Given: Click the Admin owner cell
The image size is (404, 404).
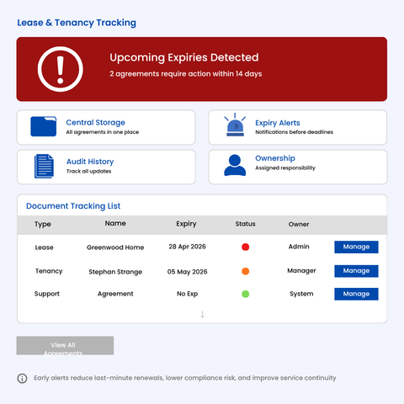Looking at the screenshot, I should (299, 247).
